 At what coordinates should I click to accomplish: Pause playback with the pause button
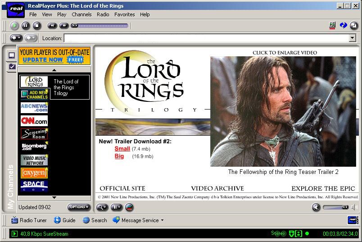pos(26,26)
